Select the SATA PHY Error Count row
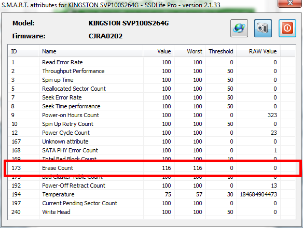The width and height of the screenshot is (303, 228). pos(151,150)
